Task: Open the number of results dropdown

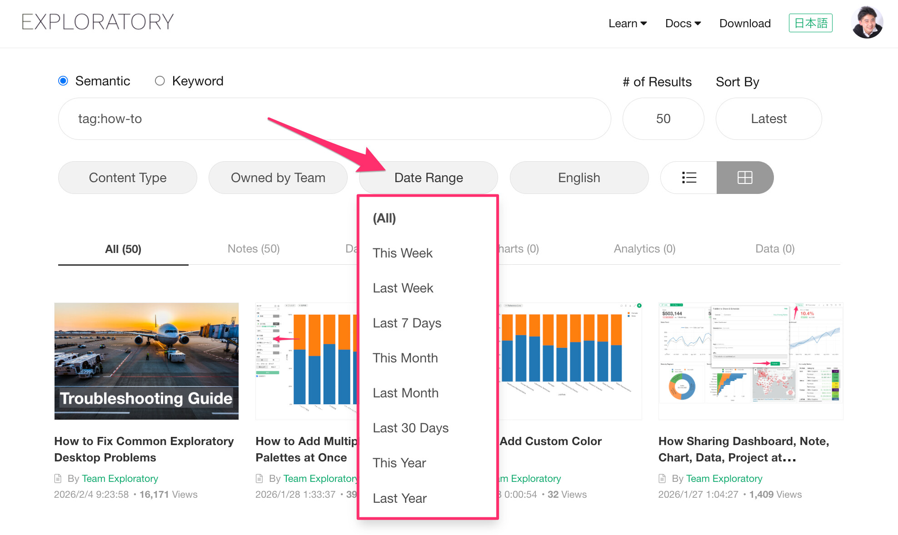Action: pos(663,119)
